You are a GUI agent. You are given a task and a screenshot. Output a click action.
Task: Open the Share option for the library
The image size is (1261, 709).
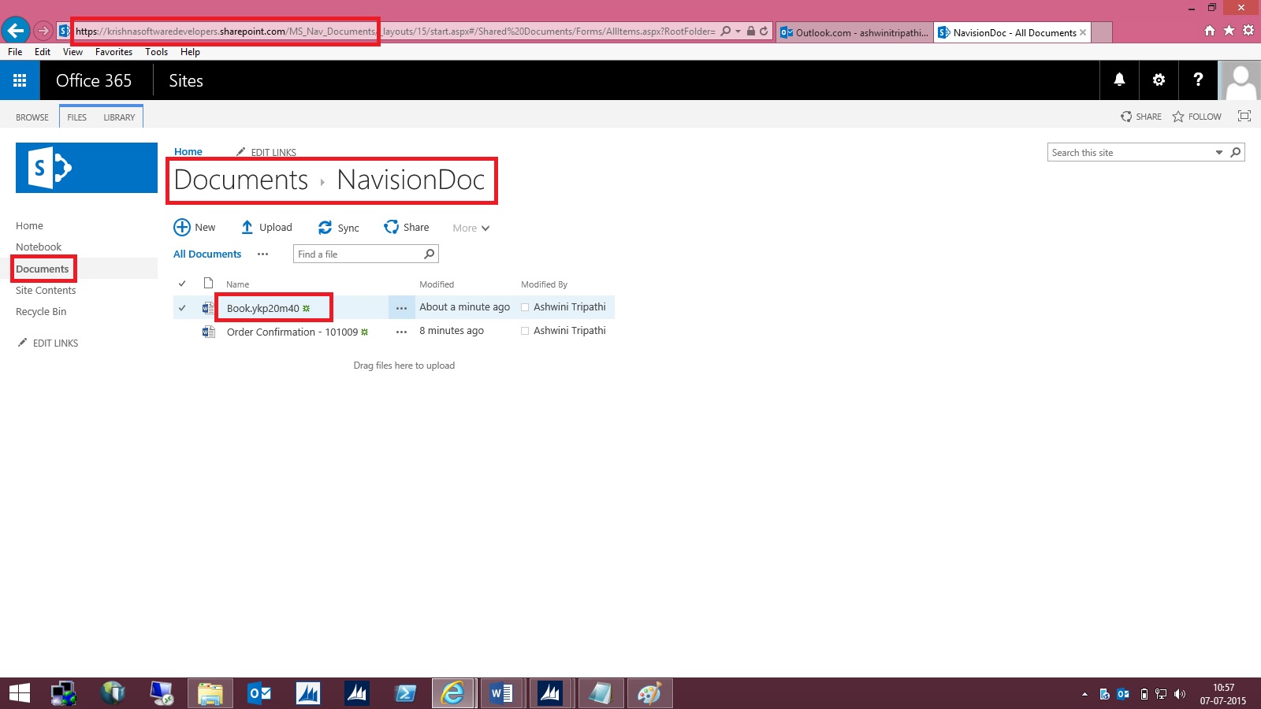click(x=392, y=227)
